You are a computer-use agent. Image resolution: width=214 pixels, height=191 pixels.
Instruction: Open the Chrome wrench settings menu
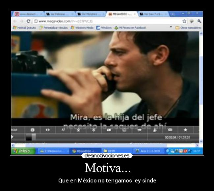pos(199,21)
